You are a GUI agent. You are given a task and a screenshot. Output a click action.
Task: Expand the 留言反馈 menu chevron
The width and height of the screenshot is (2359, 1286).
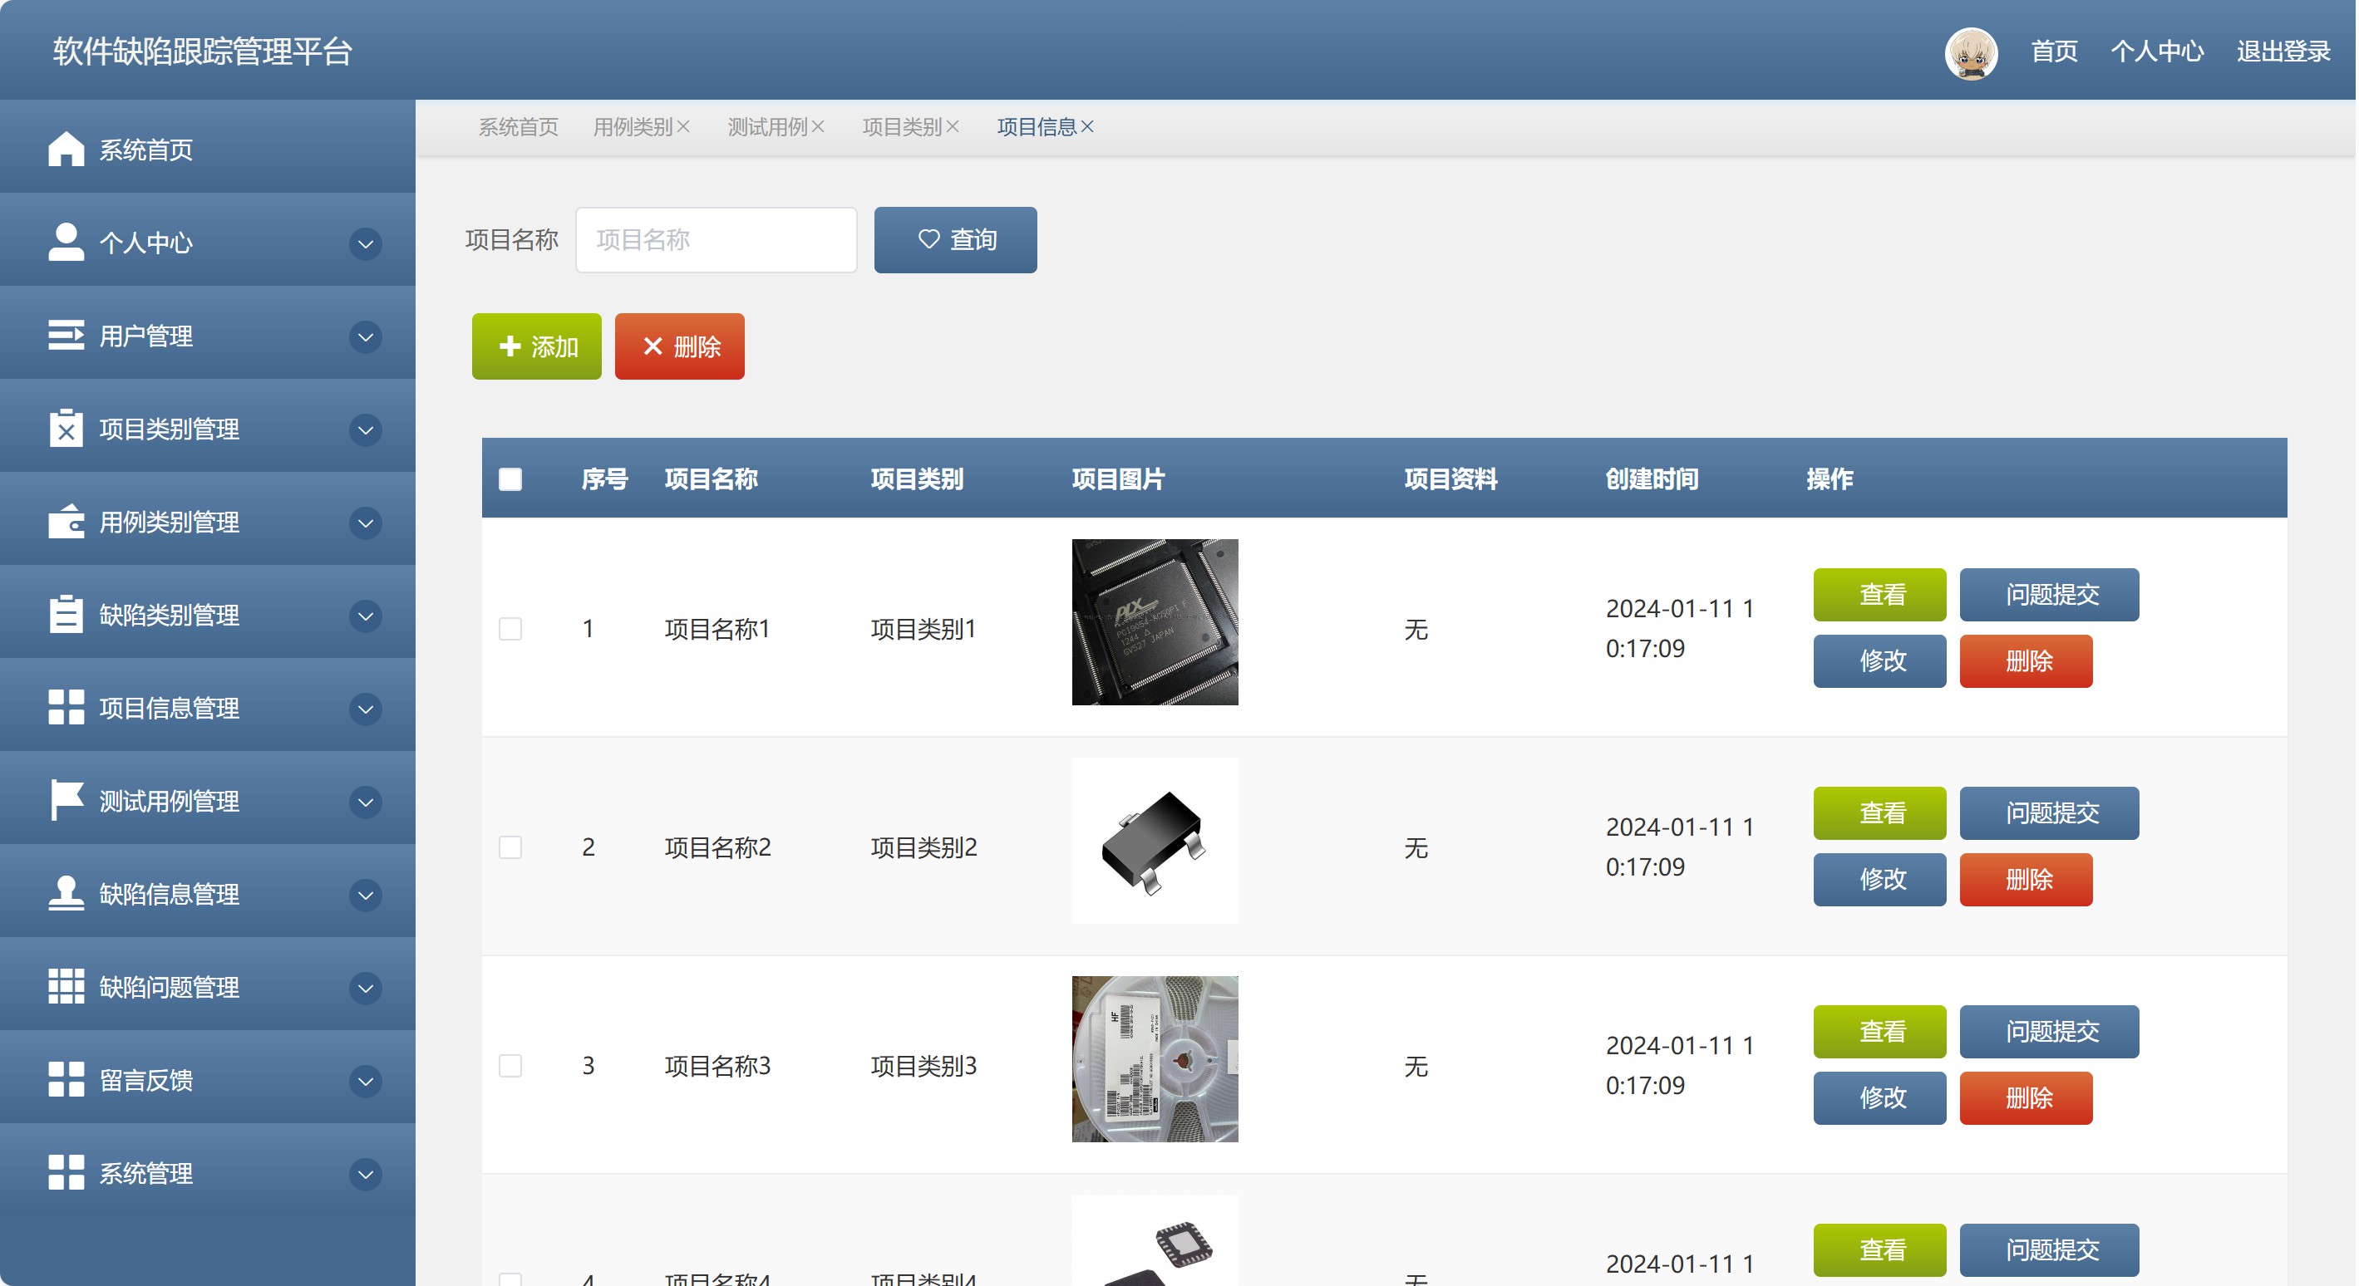point(366,1081)
